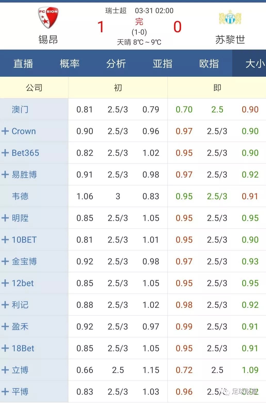Click plus icon beside 金宝博
Screen dimensions: 266x403
[x=5, y=261]
